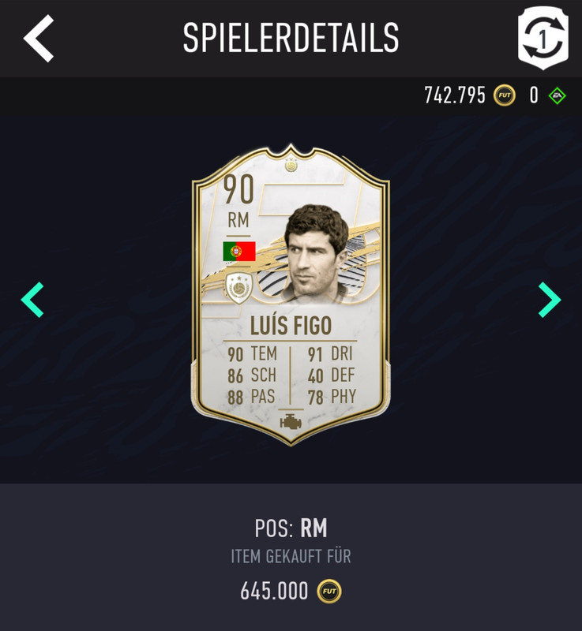Tap the POS: RM position label

coord(291,528)
